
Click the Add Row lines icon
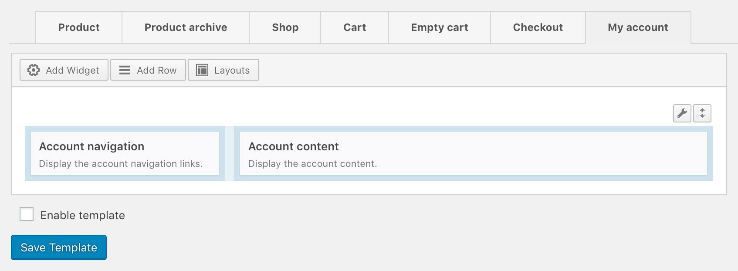125,70
